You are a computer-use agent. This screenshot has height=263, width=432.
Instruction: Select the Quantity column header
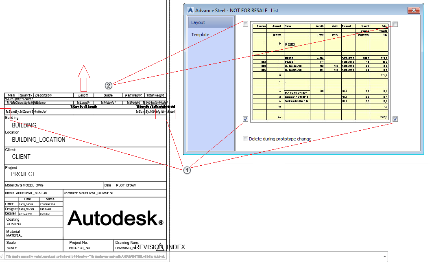[26, 95]
